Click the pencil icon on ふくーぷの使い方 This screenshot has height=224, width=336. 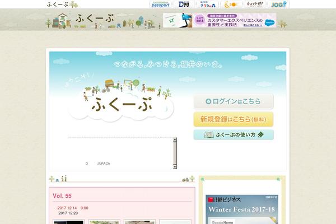click(x=260, y=134)
